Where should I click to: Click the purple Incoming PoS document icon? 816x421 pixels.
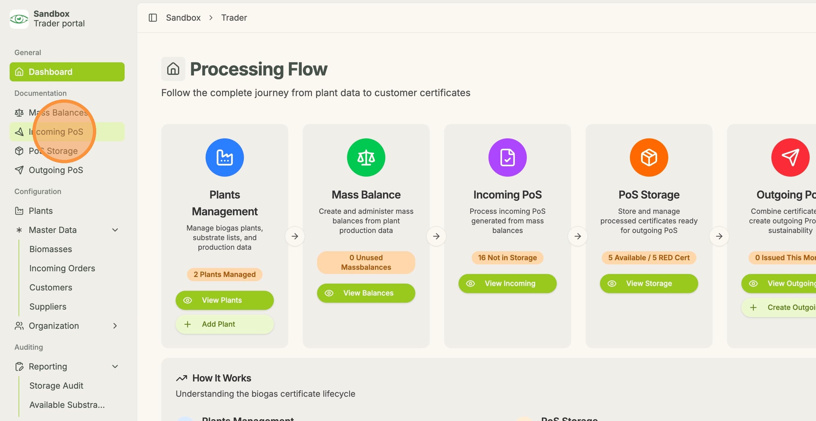tap(507, 157)
